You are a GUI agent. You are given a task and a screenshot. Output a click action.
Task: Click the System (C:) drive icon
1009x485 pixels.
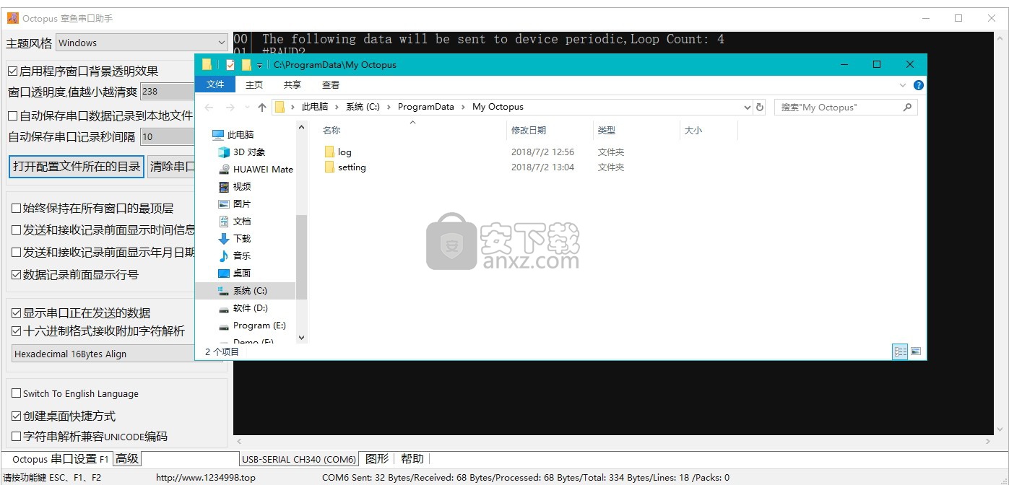(x=224, y=291)
